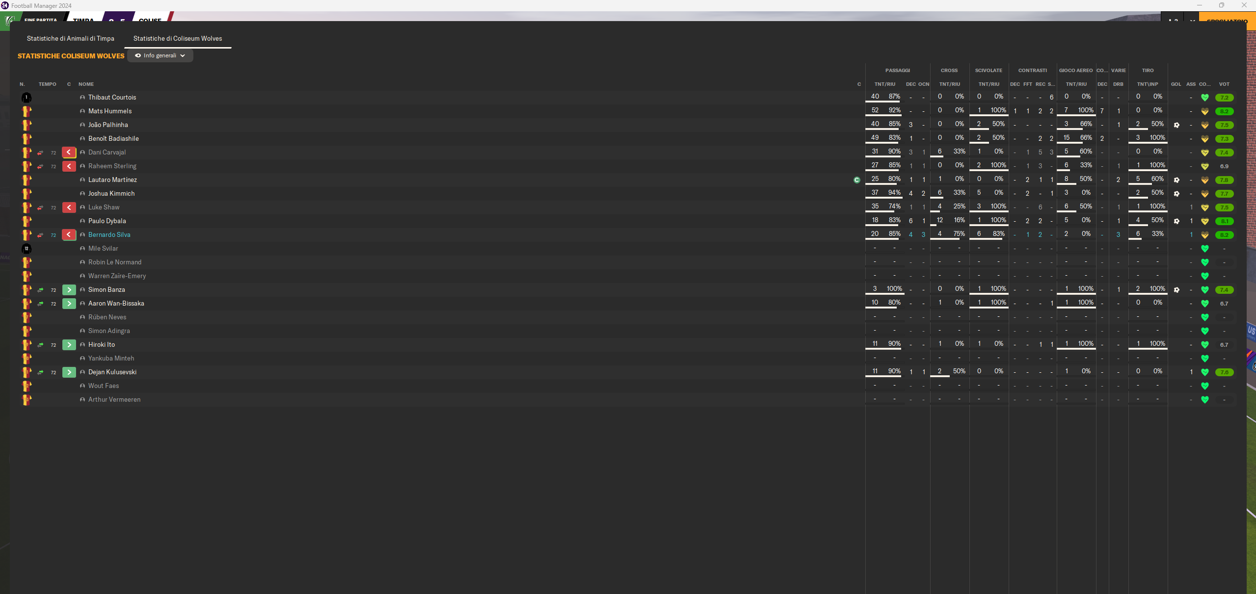
Task: Click Hiroki Ito green substituted-on arrow
Action: [69, 345]
